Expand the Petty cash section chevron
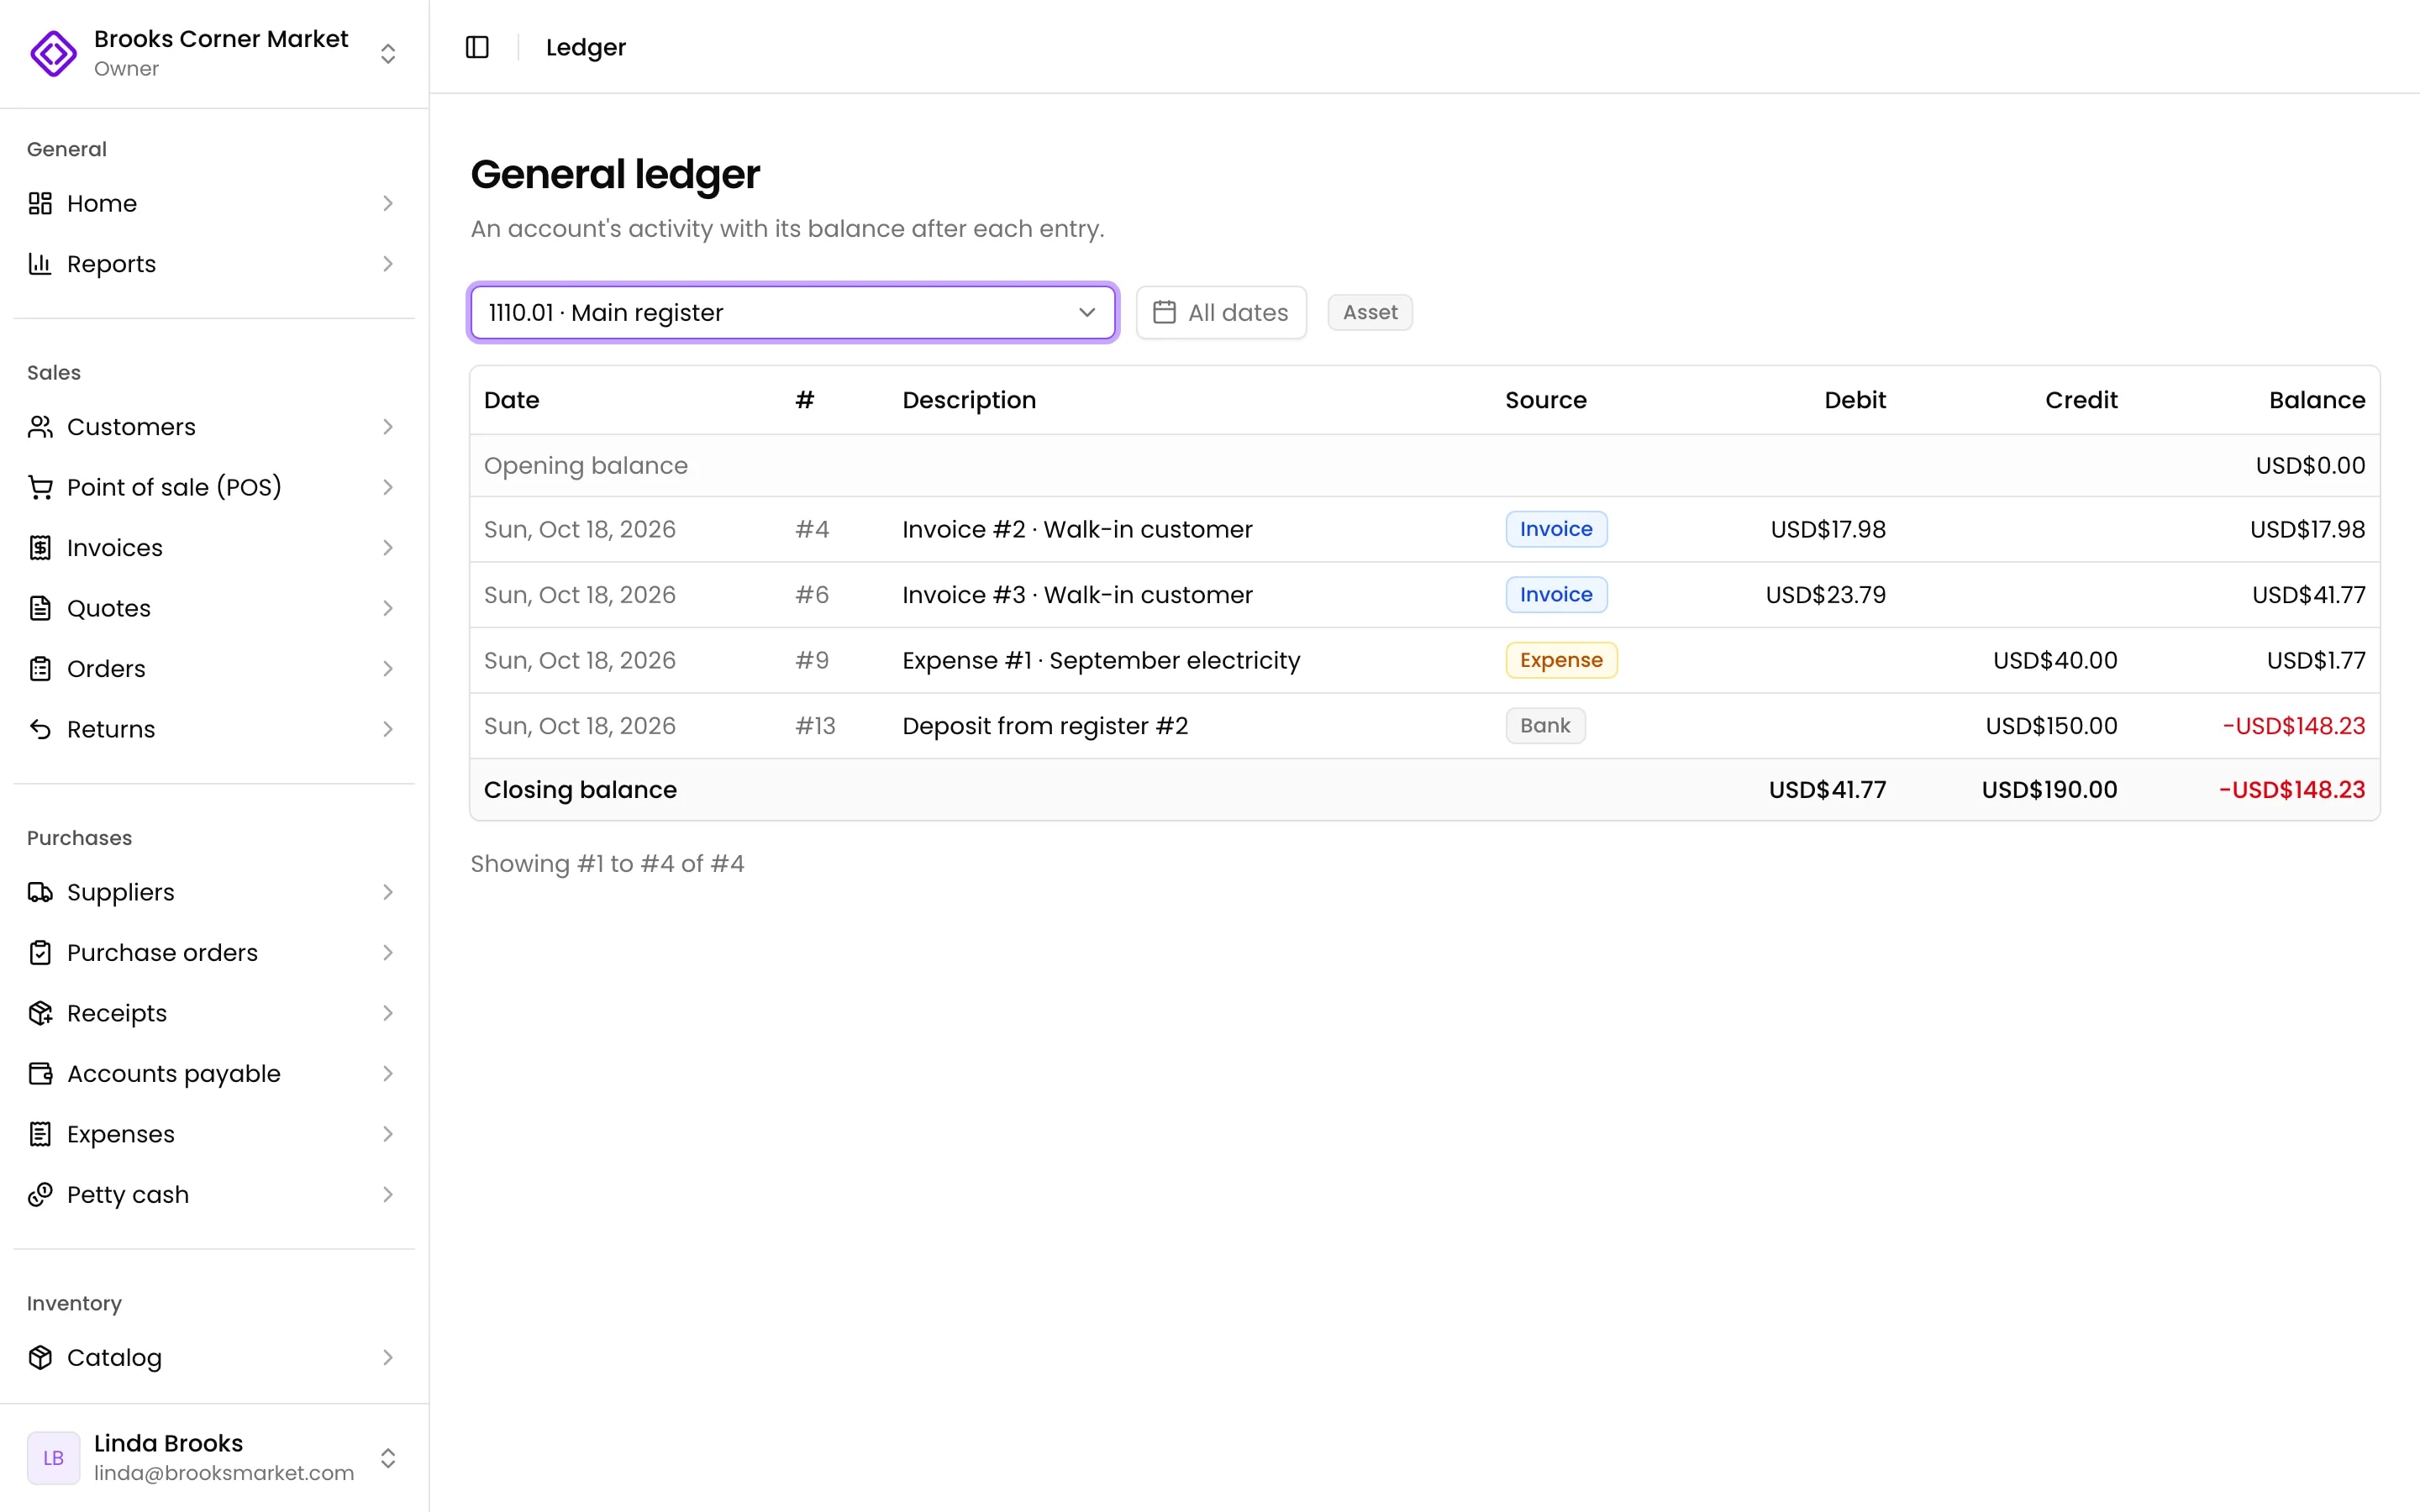Image resolution: width=2420 pixels, height=1512 pixels. pyautogui.click(x=388, y=1195)
